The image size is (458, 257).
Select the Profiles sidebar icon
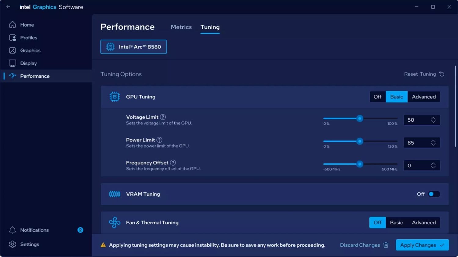12,37
